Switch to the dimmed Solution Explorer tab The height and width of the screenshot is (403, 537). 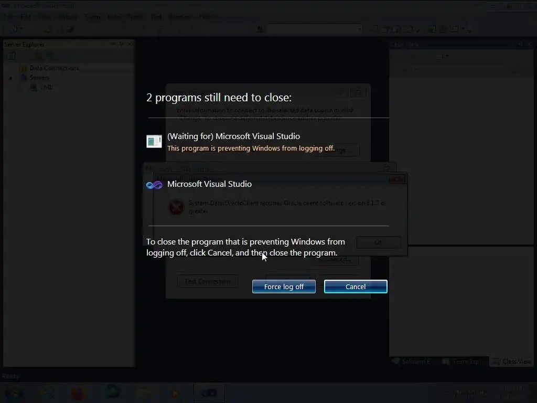[413, 362]
